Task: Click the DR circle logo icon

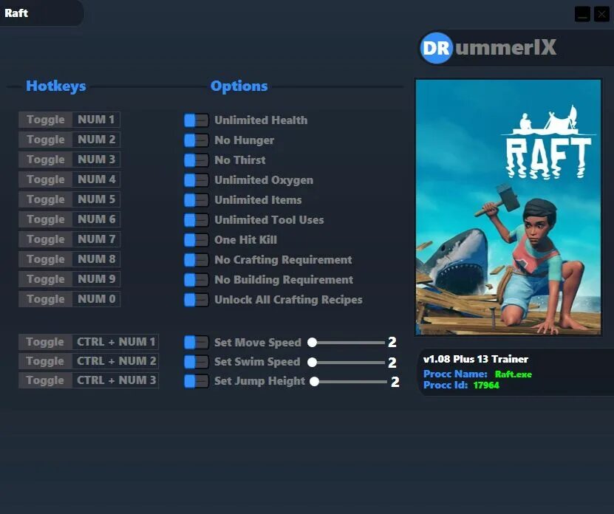Action: (437, 48)
